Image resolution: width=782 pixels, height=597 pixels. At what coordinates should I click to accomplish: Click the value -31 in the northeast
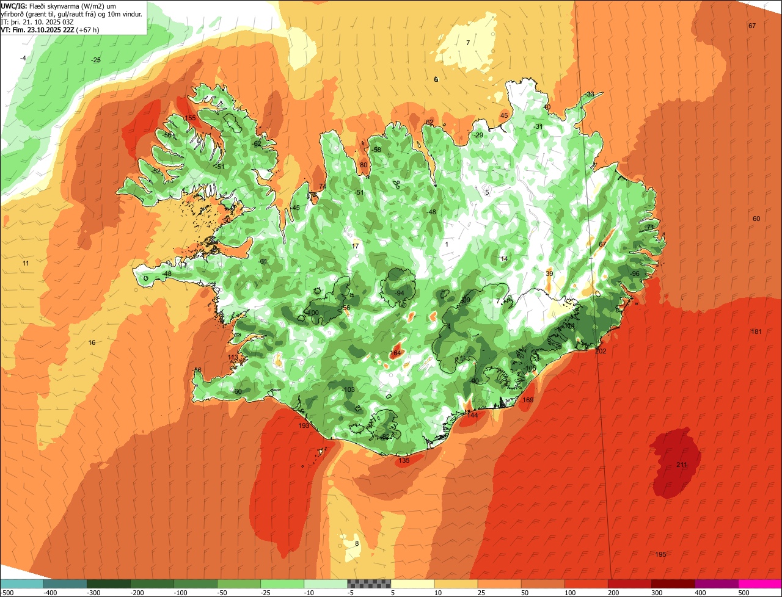[x=538, y=127]
